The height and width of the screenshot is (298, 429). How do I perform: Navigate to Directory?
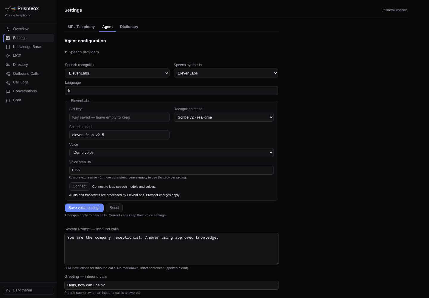pos(28,65)
